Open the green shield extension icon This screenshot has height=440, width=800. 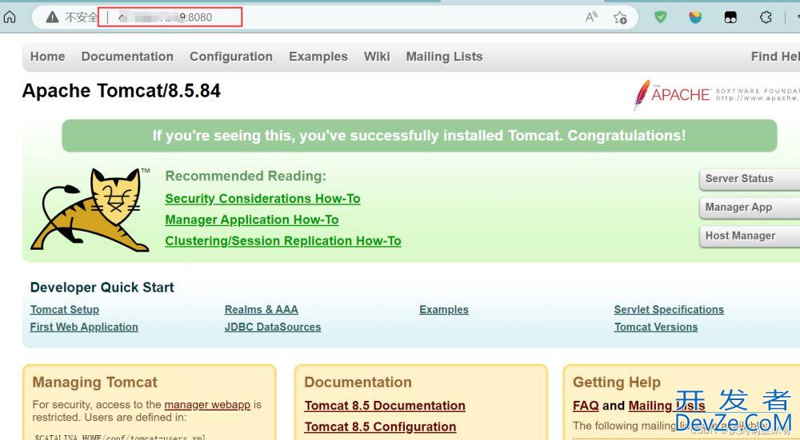pos(660,18)
